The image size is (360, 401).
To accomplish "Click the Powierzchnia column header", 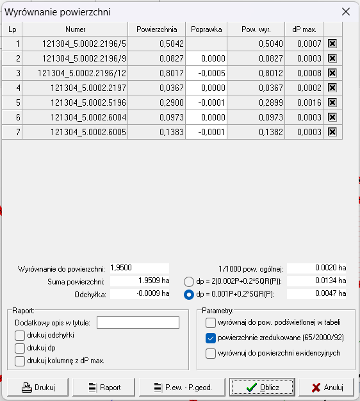I will [x=157, y=29].
